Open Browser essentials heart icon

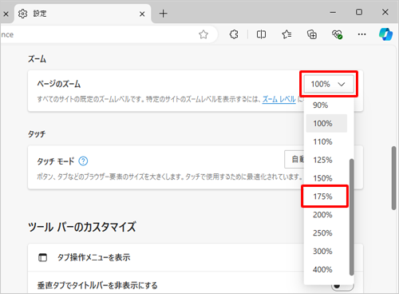pos(337,34)
